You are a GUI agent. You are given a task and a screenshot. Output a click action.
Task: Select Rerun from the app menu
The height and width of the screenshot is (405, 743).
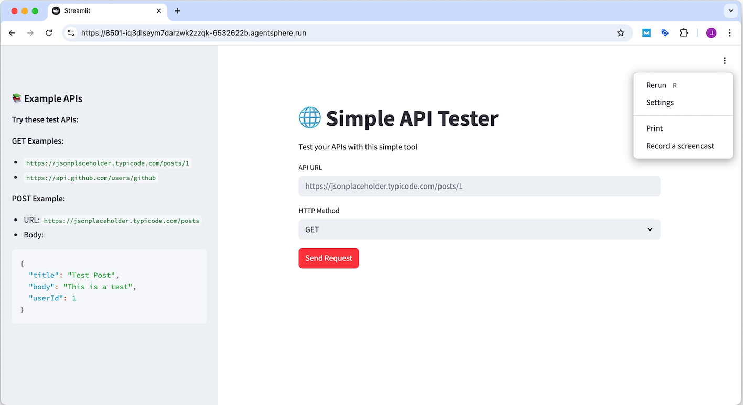(x=656, y=85)
